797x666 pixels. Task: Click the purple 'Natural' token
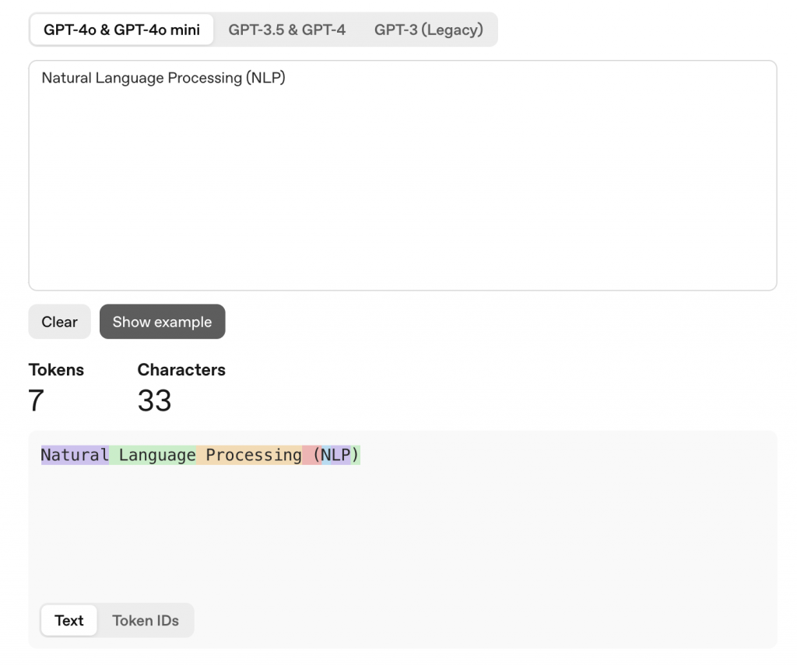[x=75, y=455]
